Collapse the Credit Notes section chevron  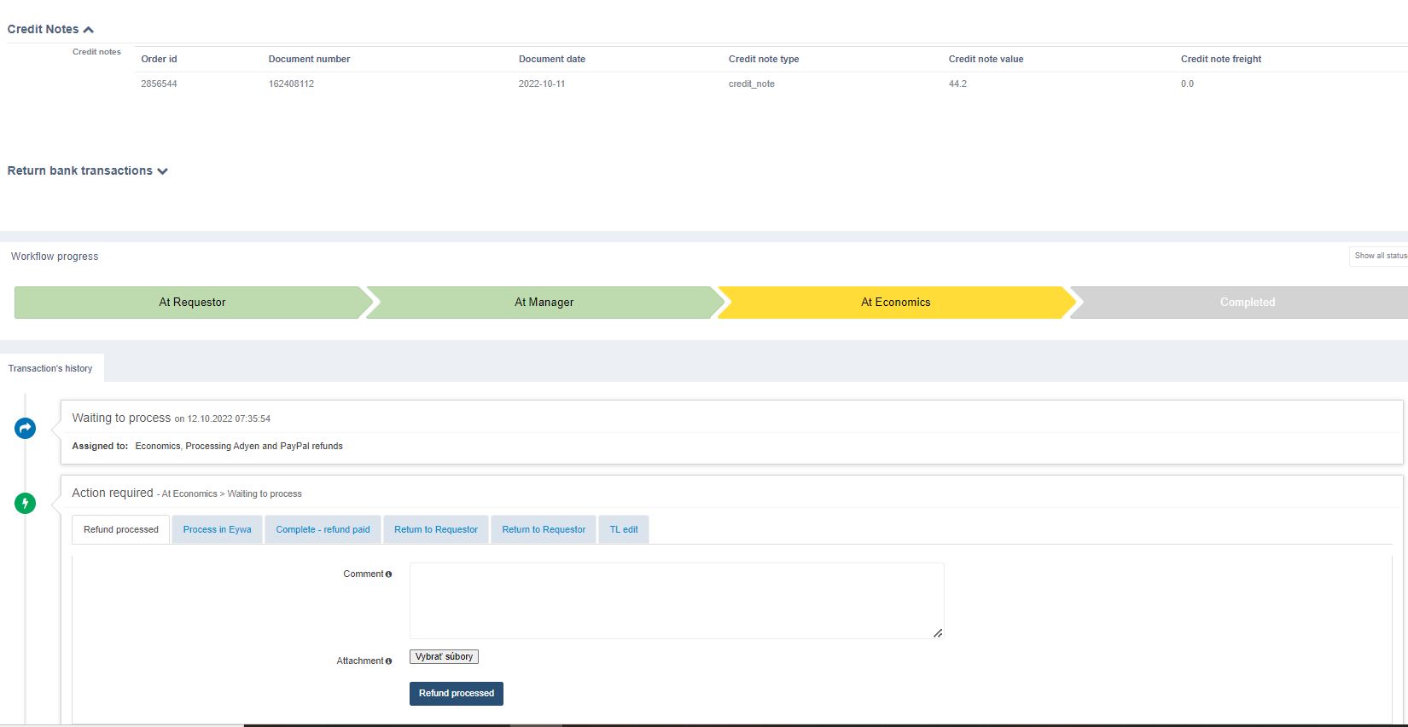tap(89, 30)
